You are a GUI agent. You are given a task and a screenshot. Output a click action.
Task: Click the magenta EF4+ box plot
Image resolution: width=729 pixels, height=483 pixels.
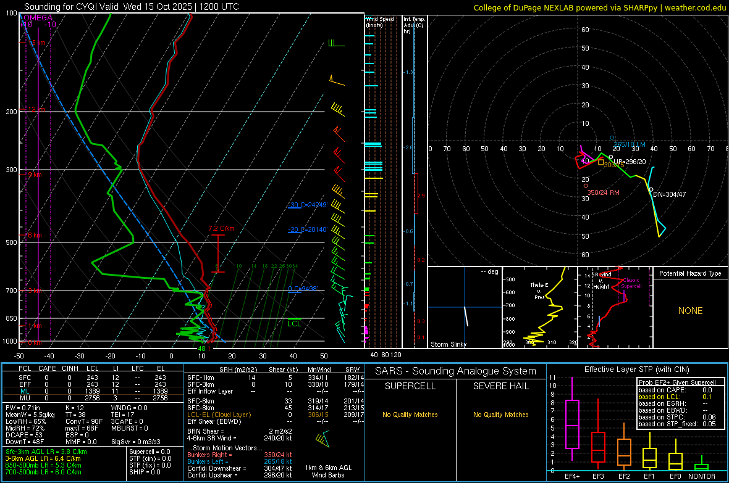(x=572, y=419)
